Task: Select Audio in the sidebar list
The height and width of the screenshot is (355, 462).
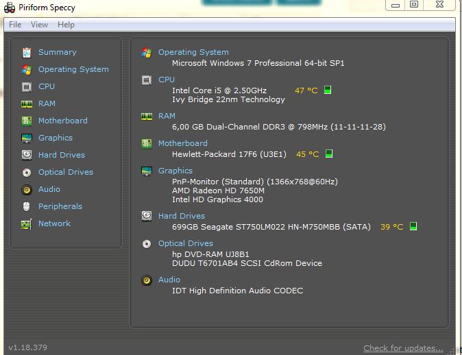Action: click(x=49, y=189)
